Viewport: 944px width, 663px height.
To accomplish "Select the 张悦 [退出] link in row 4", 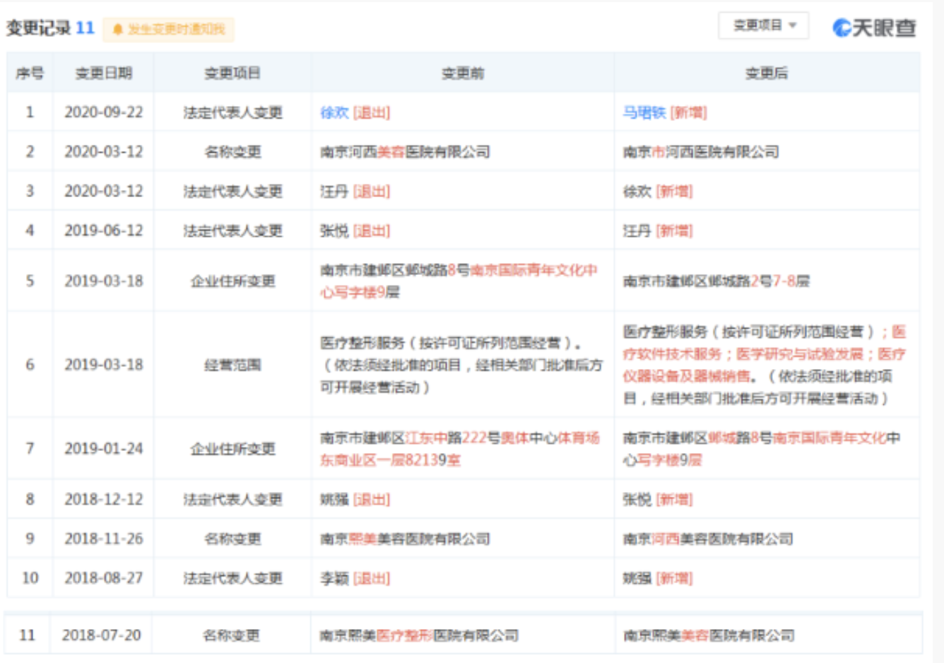I will pyautogui.click(x=337, y=232).
